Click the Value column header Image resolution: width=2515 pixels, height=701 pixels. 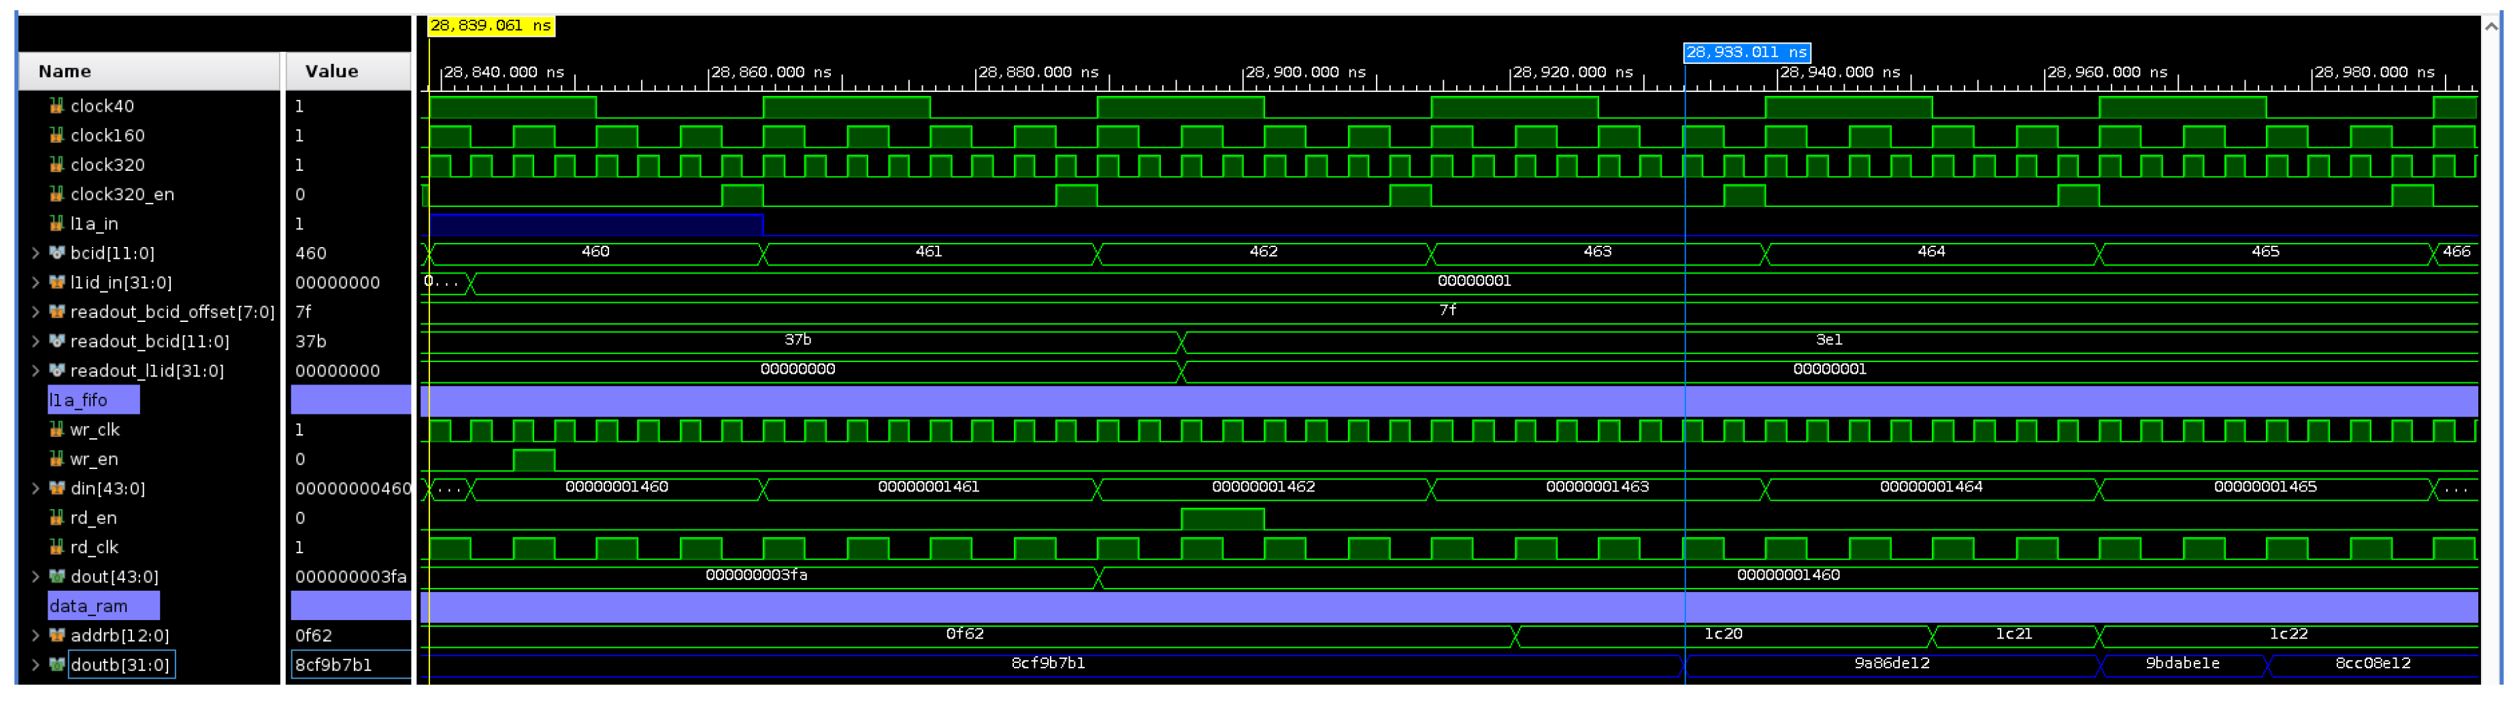pos(332,70)
